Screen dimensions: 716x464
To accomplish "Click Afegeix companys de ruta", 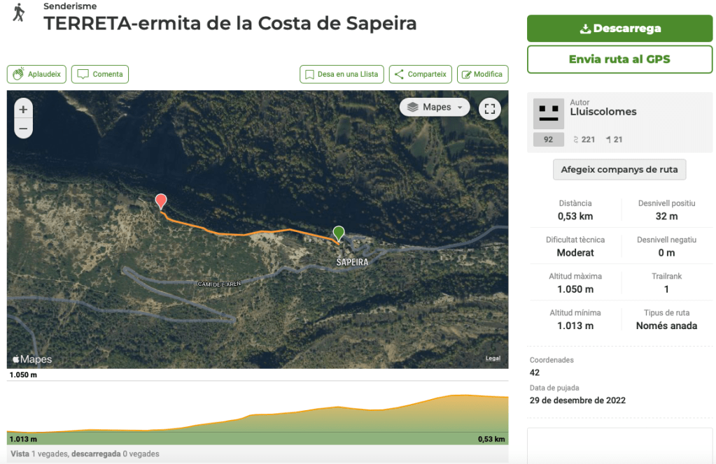I will [x=619, y=169].
